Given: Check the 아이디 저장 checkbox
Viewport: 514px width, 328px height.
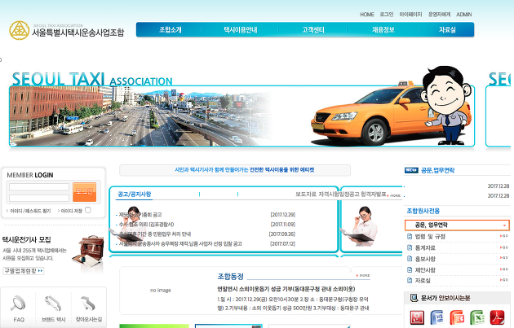Looking at the screenshot, I should tap(88, 210).
